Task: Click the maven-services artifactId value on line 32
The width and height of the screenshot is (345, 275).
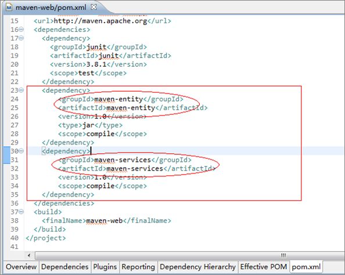Action: (x=135, y=169)
